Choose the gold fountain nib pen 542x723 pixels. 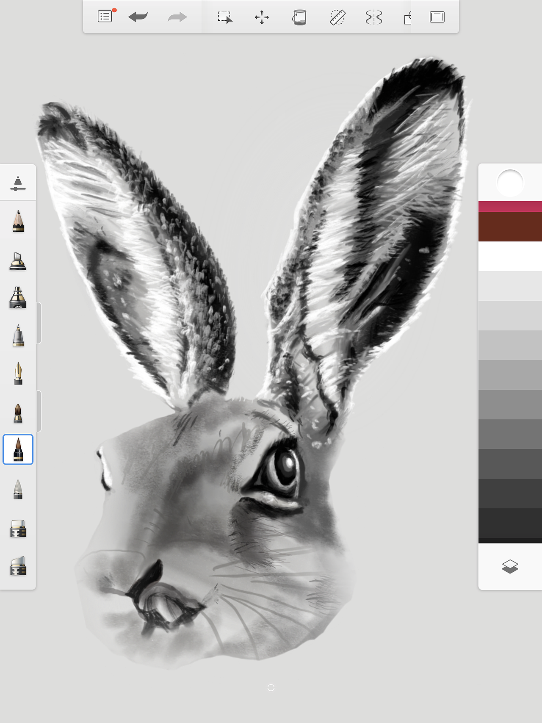coord(18,373)
